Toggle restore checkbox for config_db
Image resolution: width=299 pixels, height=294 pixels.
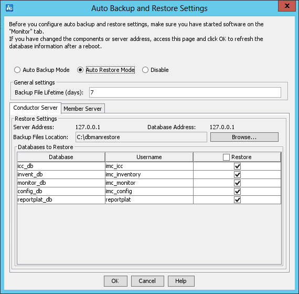[237, 191]
